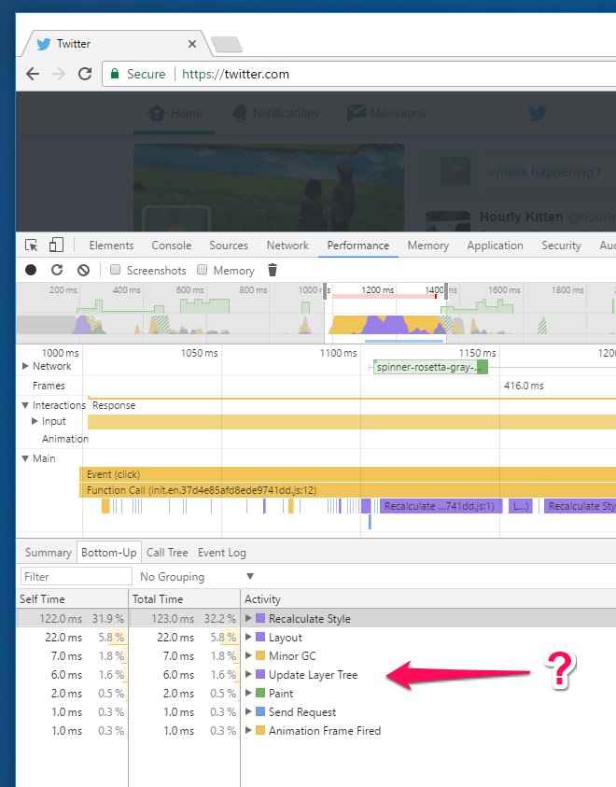Select the Event (click) flame bar
This screenshot has height=787, width=616.
(347, 474)
